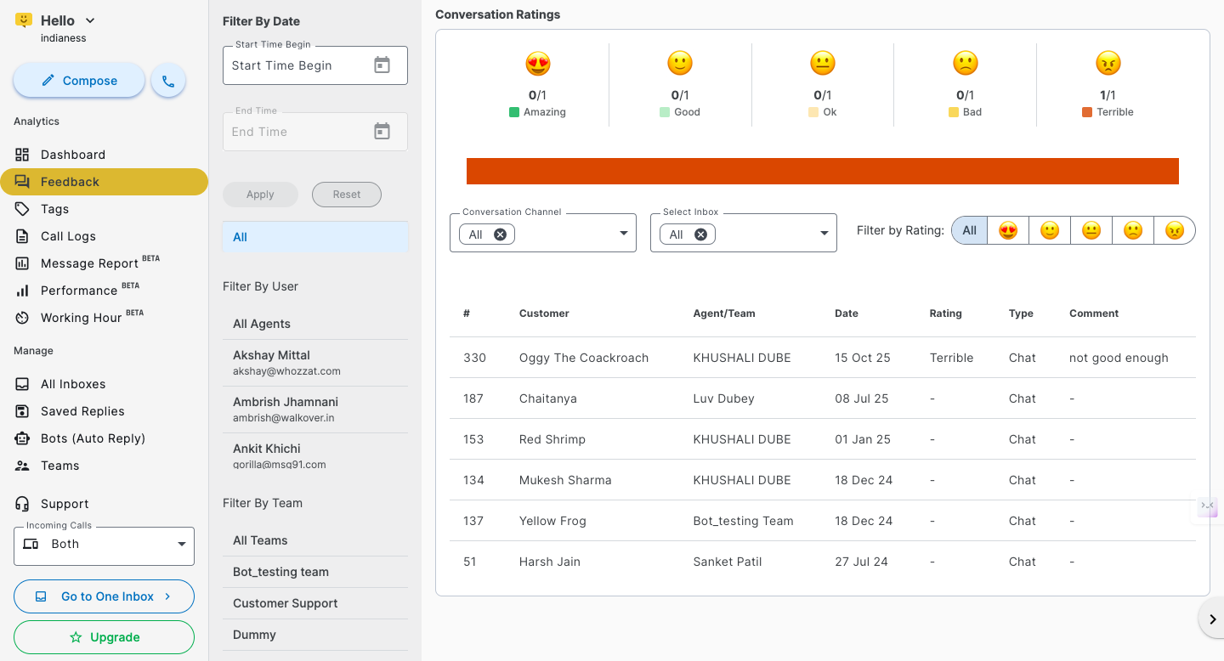Open the Select Inbox dropdown
This screenshot has height=661, width=1224.
coord(744,233)
